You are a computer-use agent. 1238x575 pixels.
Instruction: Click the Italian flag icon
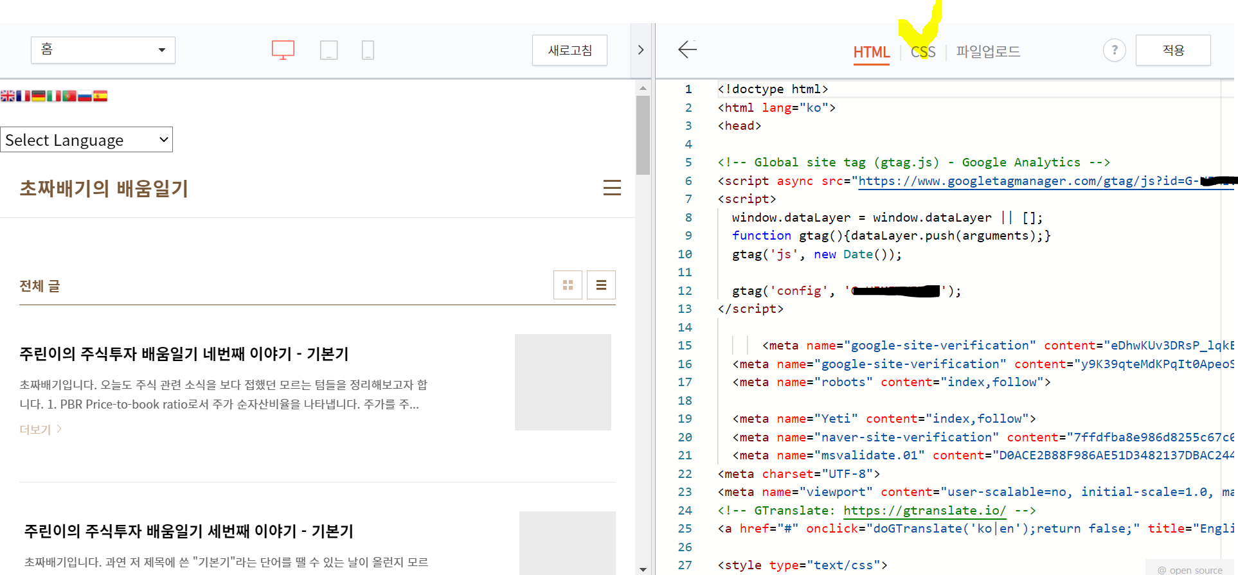click(54, 96)
